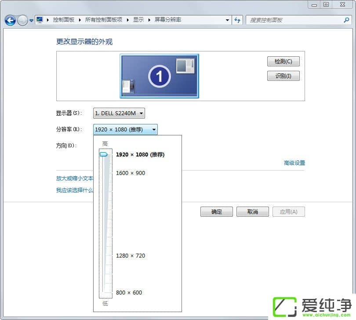This screenshot has width=356, height=320.
Task: Collapse the 分辨率 1920 × 1080 dropdown
Action: tap(125, 129)
